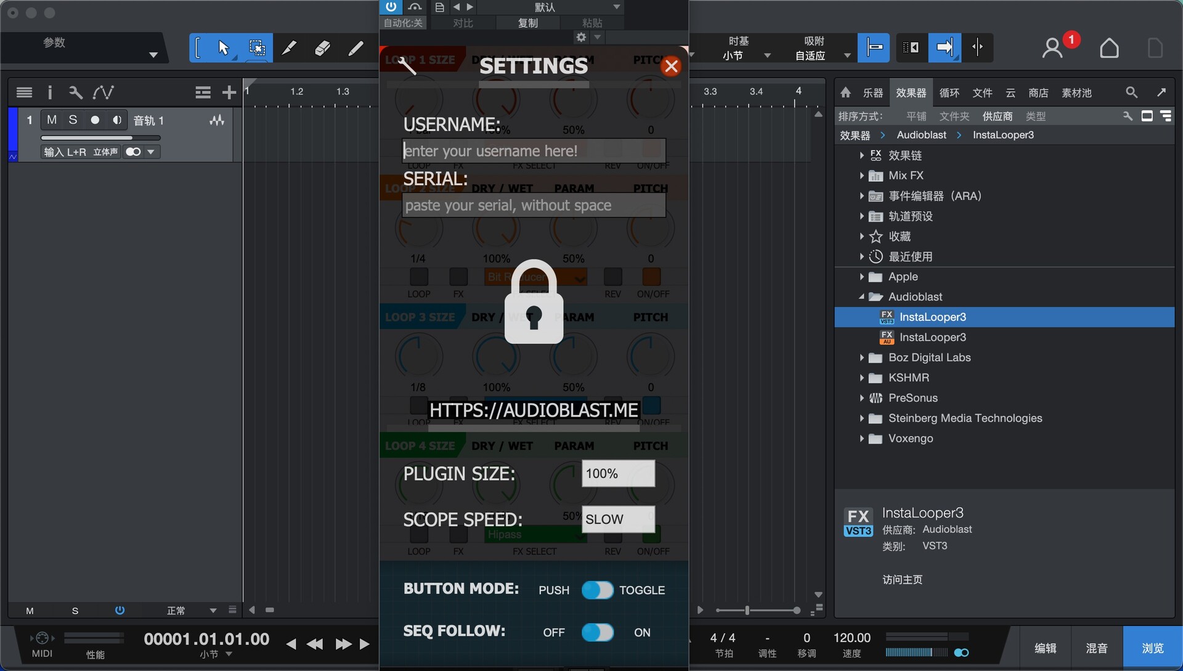
Task: Expand the Boz Digital Labs folder
Action: 861,357
